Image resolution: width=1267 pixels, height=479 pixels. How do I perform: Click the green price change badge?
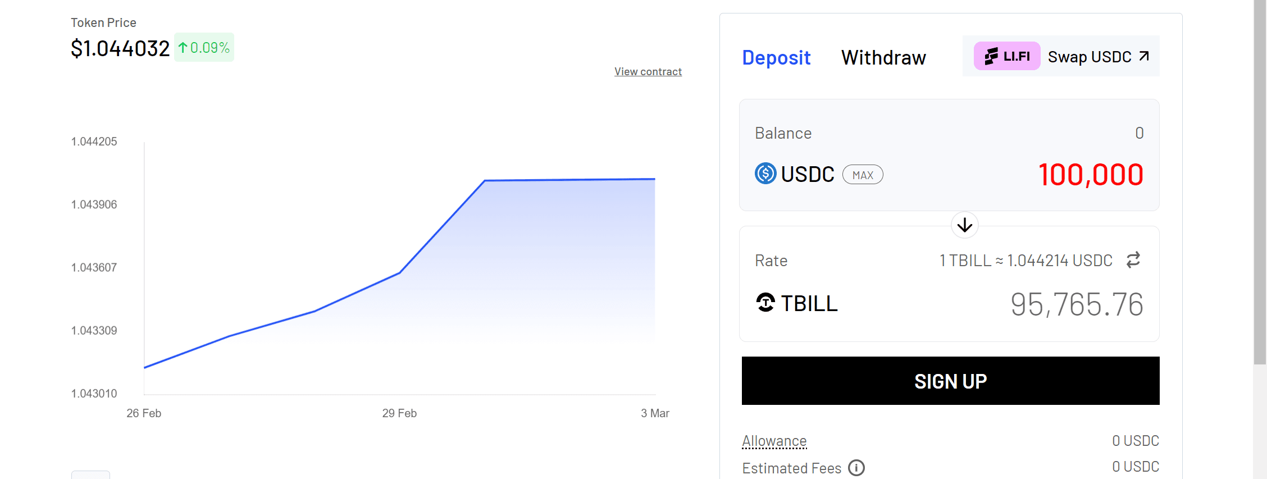click(204, 48)
